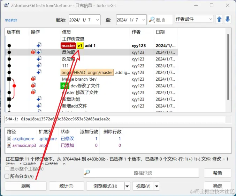
Task: Click the 日期 column header
Action: click(x=160, y=32)
